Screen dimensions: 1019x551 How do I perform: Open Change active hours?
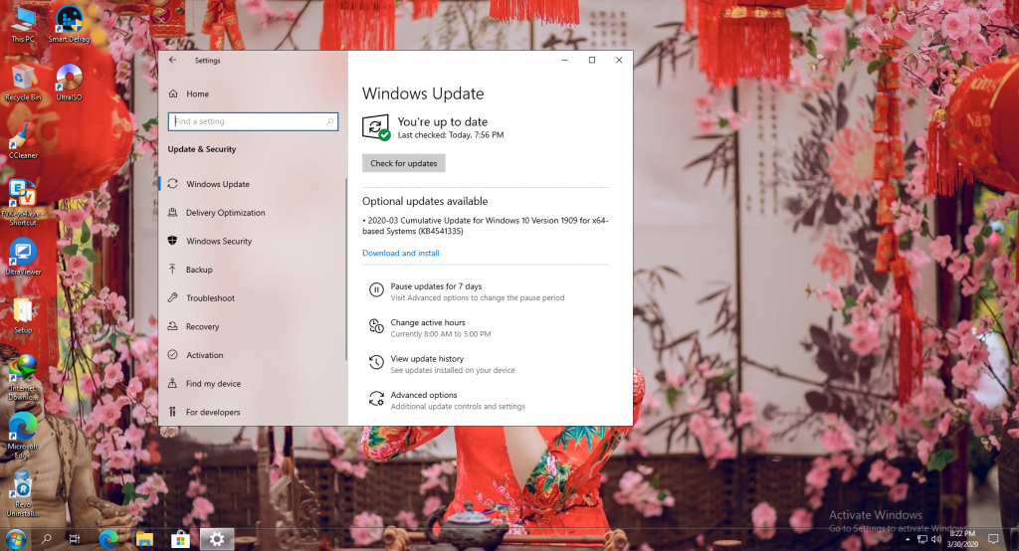click(428, 322)
